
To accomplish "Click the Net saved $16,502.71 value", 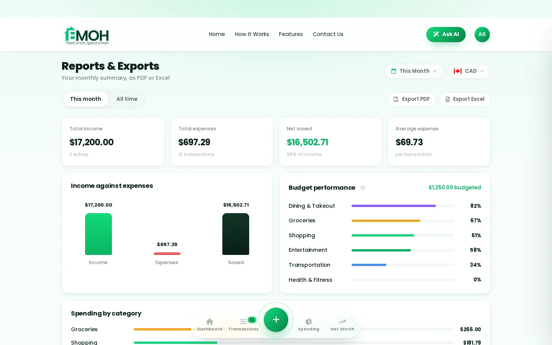I will pyautogui.click(x=307, y=142).
